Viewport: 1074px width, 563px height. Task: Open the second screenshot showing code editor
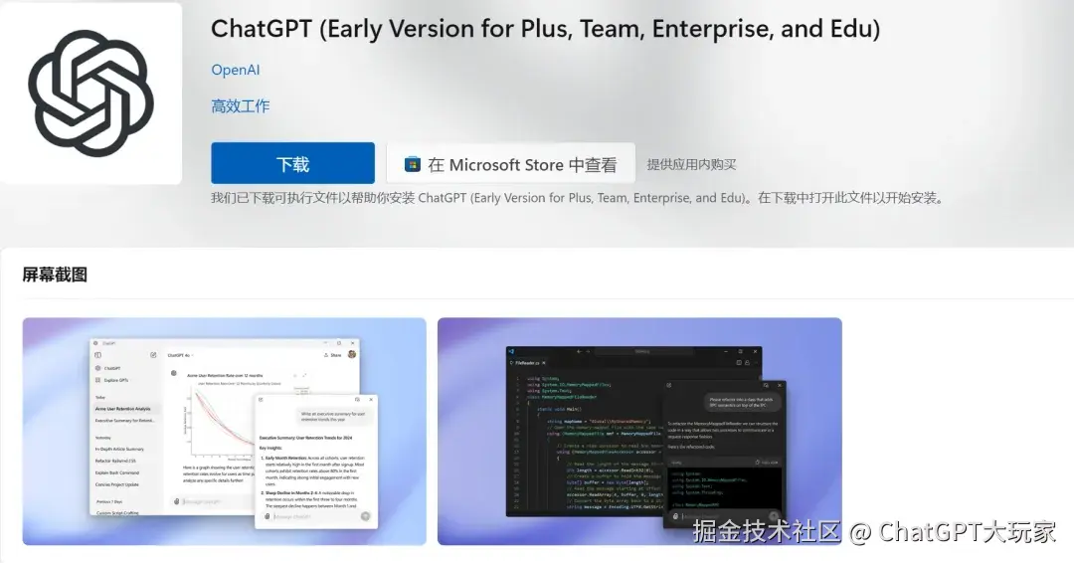click(x=639, y=431)
